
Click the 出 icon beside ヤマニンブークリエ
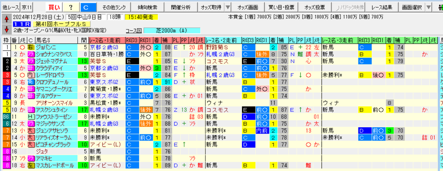click(x=31, y=89)
